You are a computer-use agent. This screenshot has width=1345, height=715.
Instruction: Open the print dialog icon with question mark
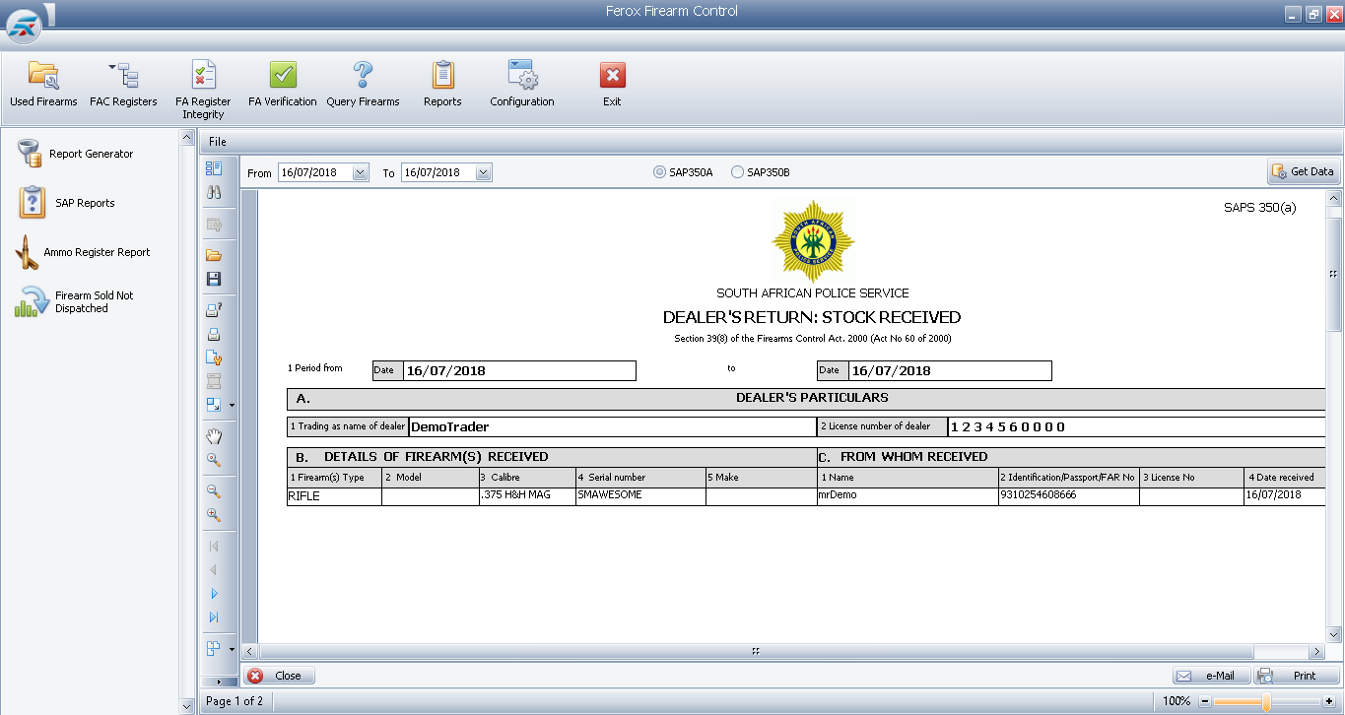(x=214, y=310)
